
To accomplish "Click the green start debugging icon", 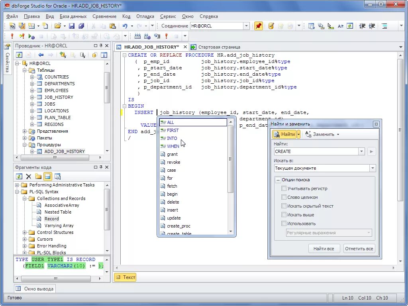I will (x=32, y=36).
